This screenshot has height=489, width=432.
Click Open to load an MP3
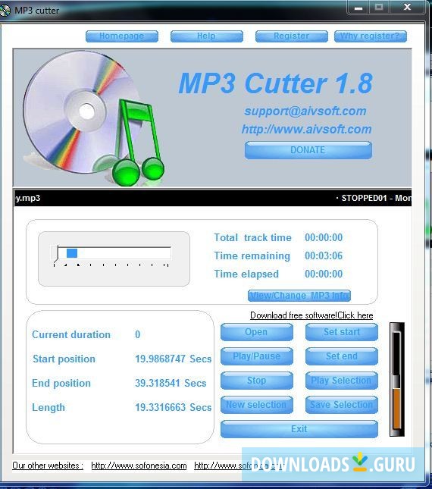[x=256, y=332]
